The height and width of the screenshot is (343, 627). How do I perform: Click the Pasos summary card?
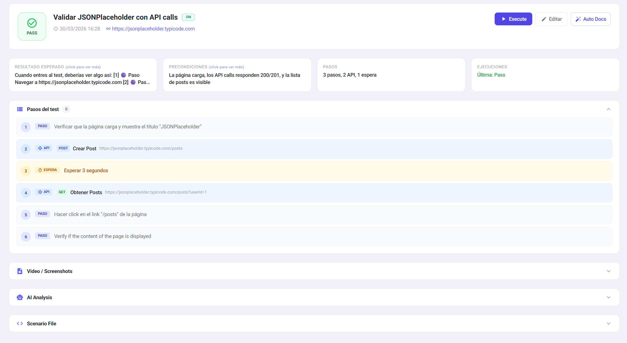tap(391, 75)
